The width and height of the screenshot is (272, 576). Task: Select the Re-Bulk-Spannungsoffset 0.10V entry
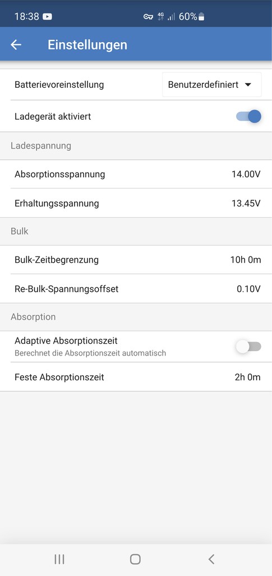coord(136,289)
